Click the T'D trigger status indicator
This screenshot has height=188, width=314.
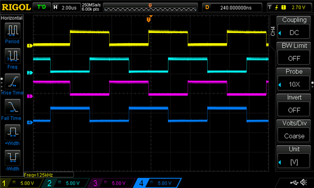42,7
